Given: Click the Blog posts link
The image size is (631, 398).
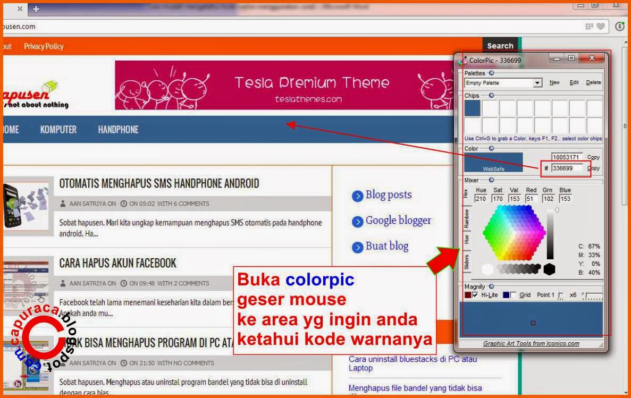Looking at the screenshot, I should [389, 195].
